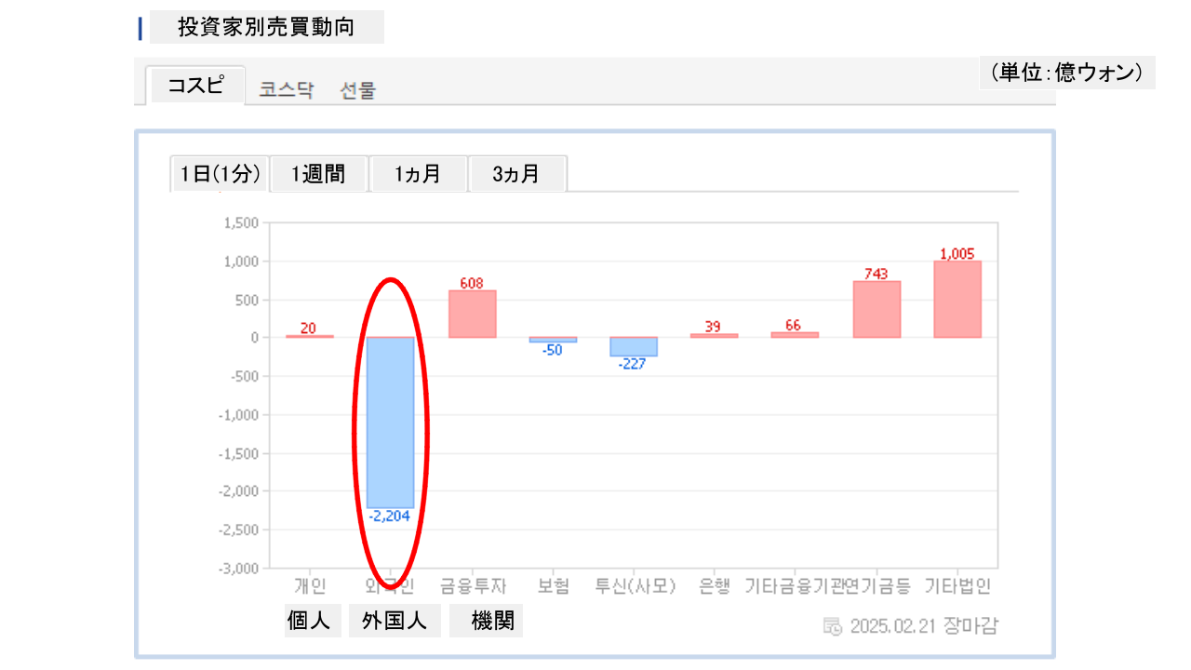Open the 선물 tab
The width and height of the screenshot is (1191, 670).
click(358, 90)
